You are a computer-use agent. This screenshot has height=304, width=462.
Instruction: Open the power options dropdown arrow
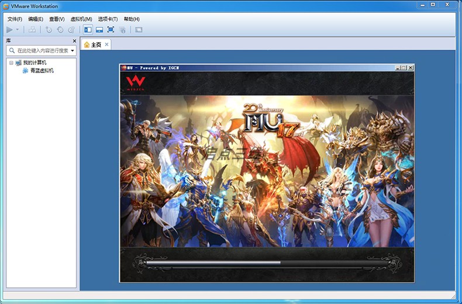click(x=17, y=29)
